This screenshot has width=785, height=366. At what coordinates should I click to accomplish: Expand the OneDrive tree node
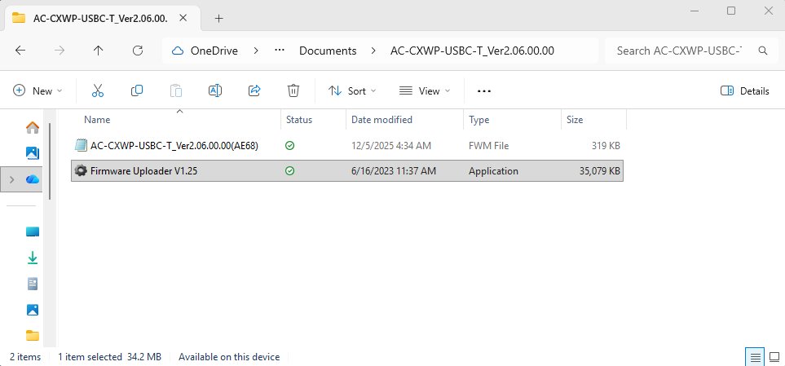pos(11,179)
